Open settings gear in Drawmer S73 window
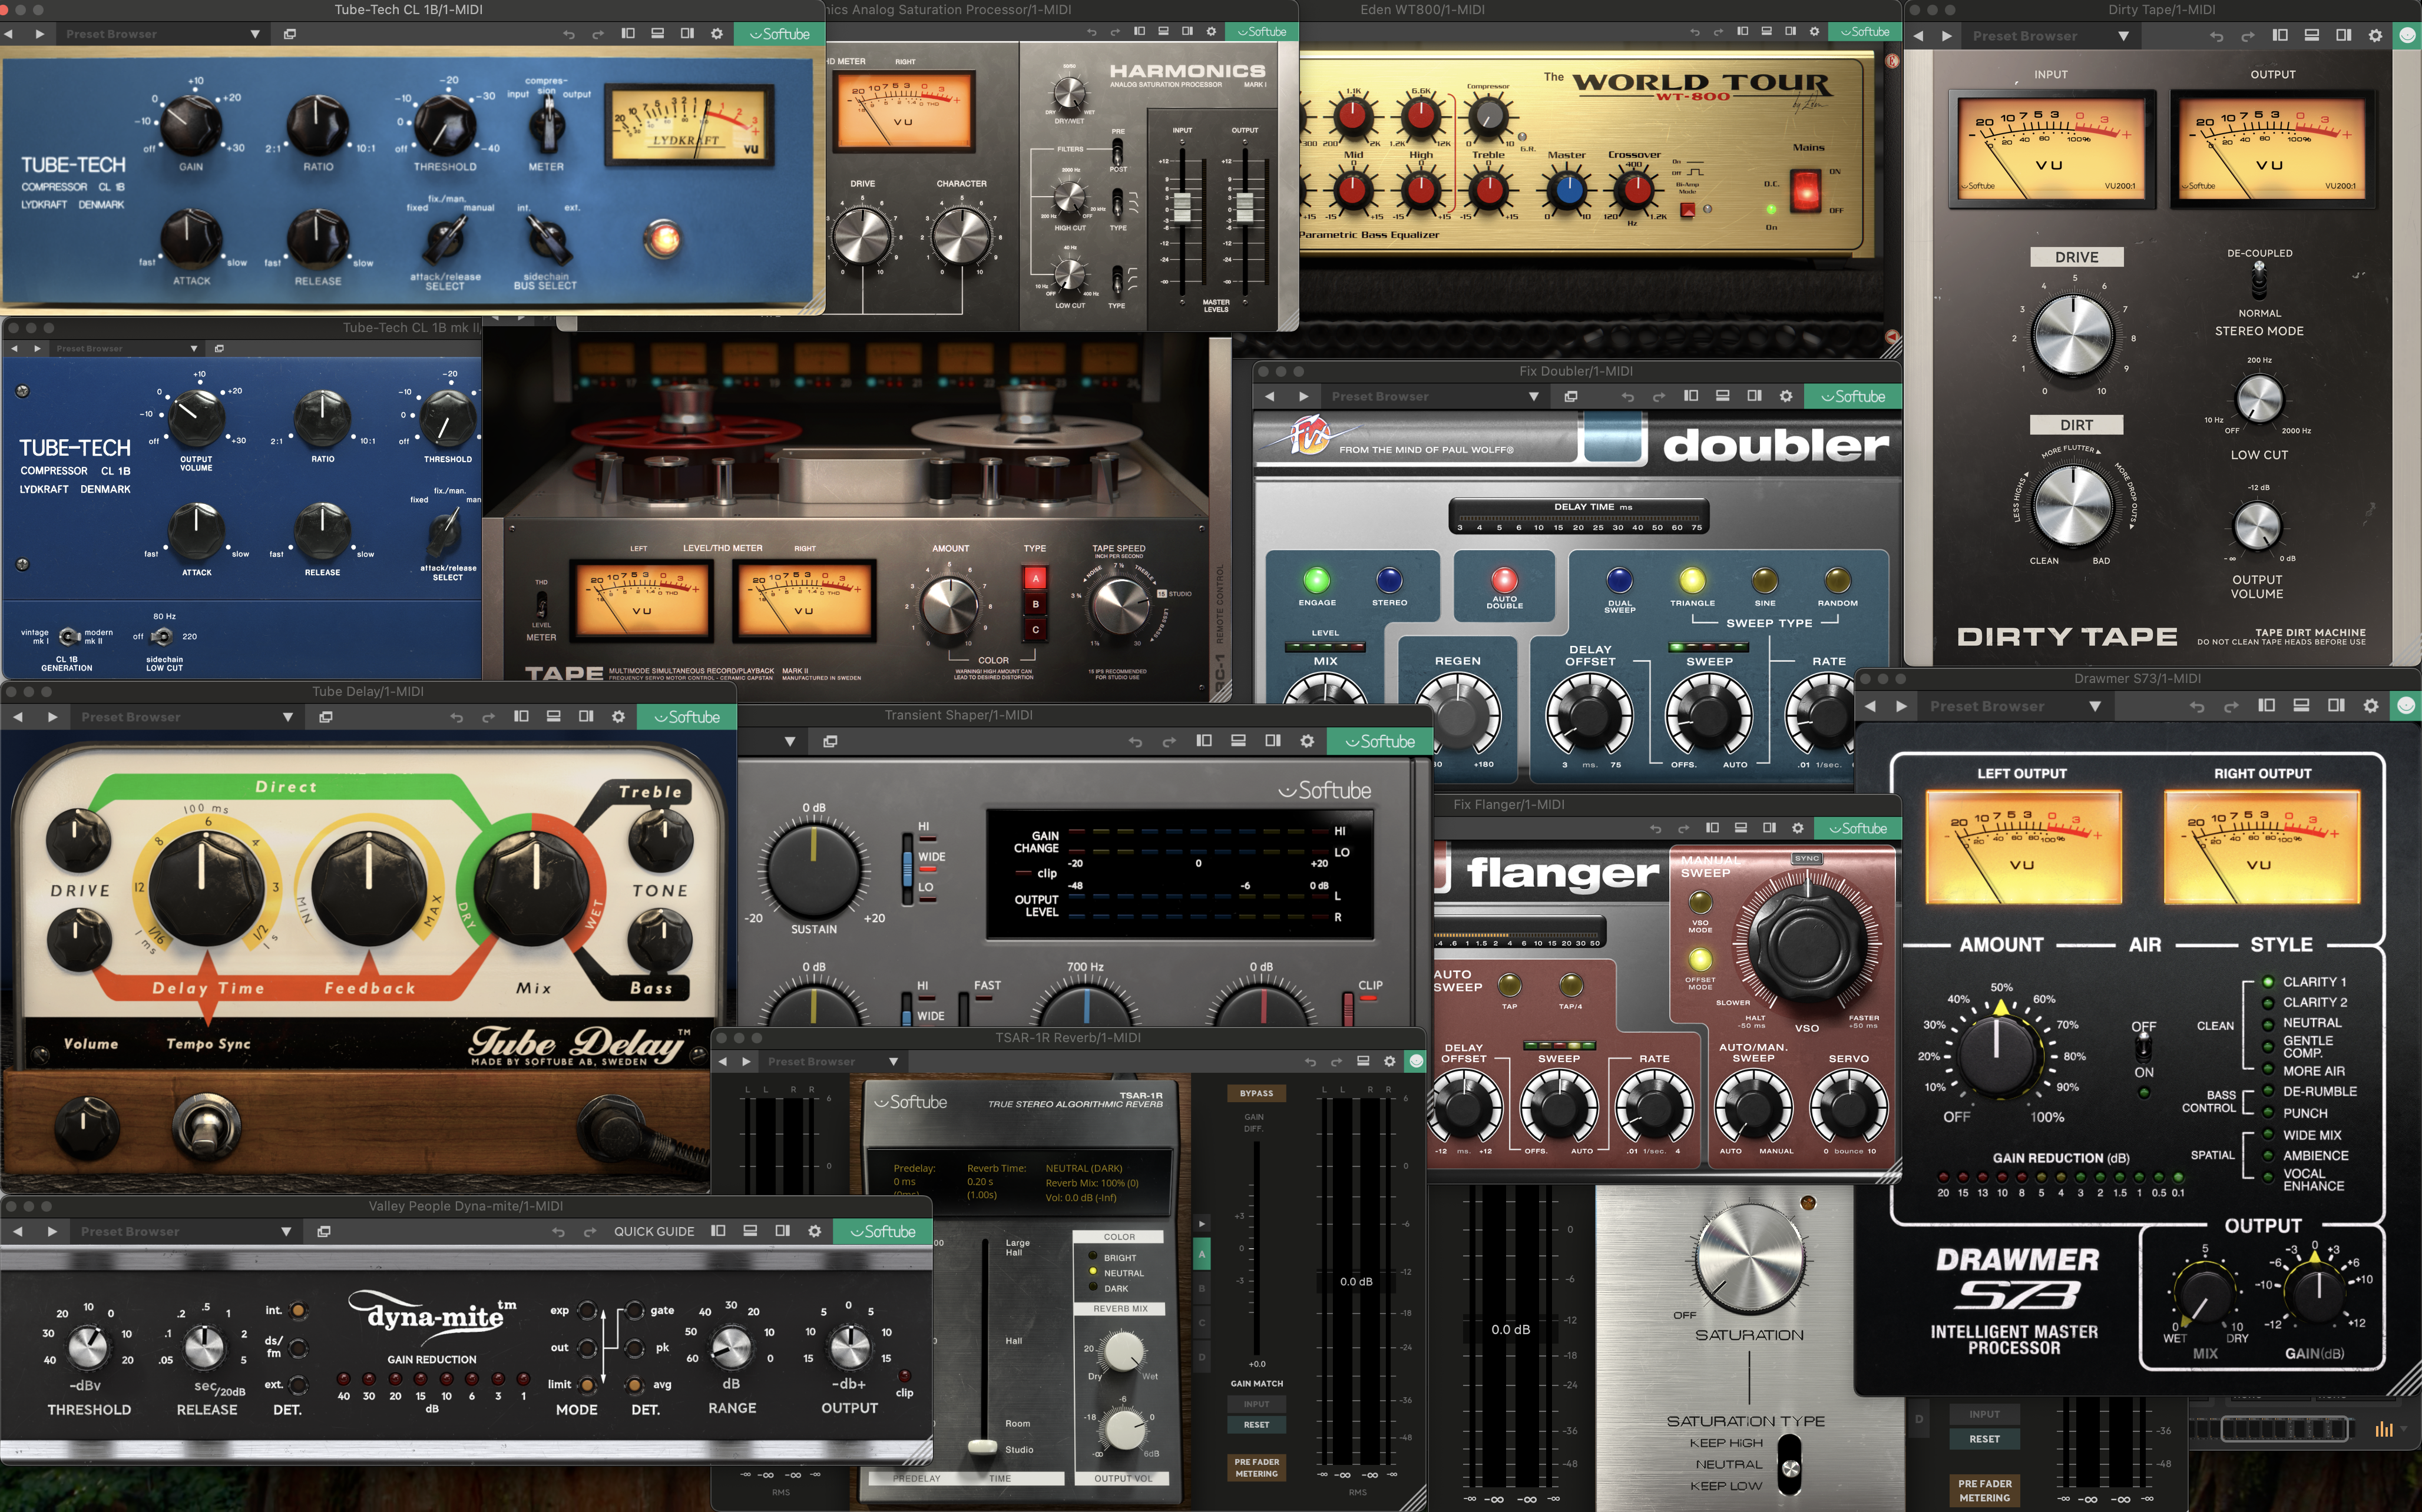2422x1512 pixels. click(x=2370, y=706)
